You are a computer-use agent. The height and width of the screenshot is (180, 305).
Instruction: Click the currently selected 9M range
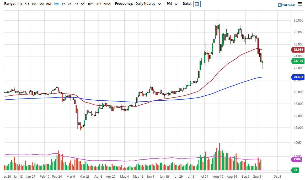(x=56, y=4)
